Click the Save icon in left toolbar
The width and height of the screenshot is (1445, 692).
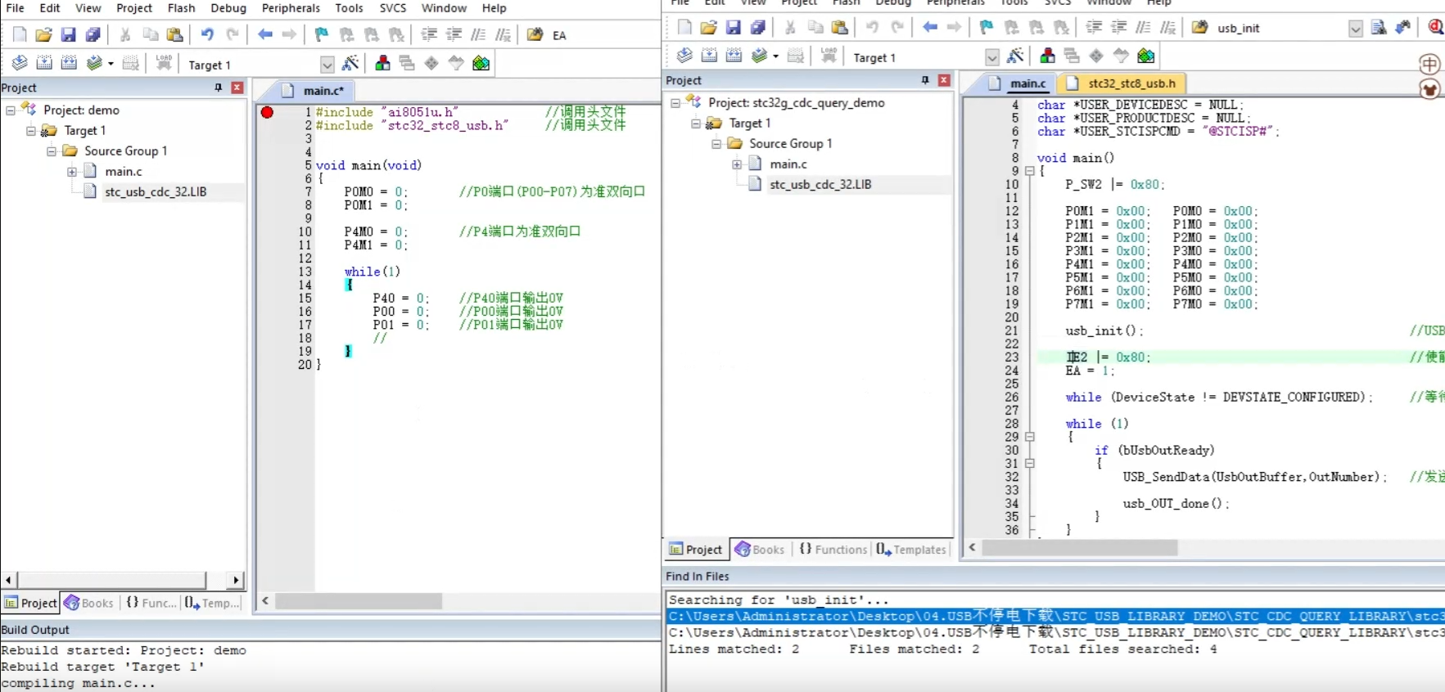pos(69,35)
